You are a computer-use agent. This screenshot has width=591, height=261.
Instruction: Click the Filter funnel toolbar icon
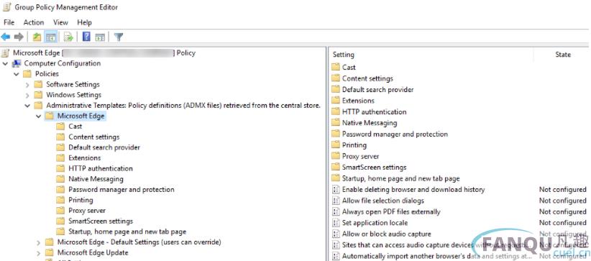pos(119,37)
